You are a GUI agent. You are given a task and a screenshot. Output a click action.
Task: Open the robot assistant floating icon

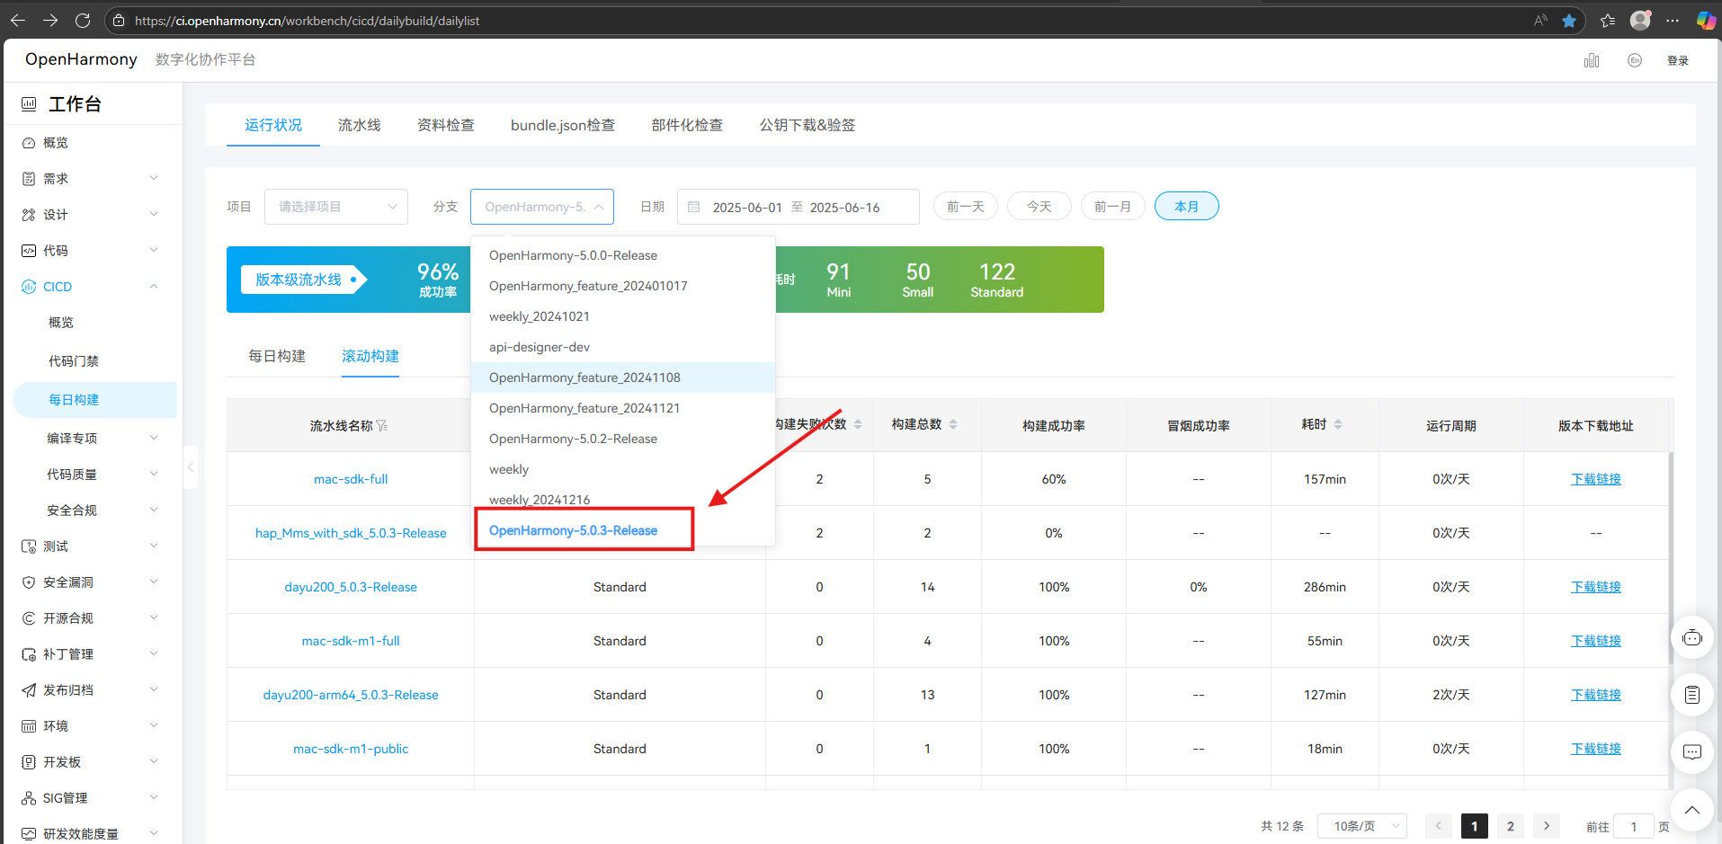point(1691,638)
